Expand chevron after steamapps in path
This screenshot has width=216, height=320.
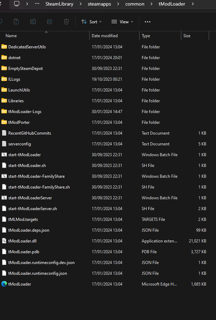(118, 4)
